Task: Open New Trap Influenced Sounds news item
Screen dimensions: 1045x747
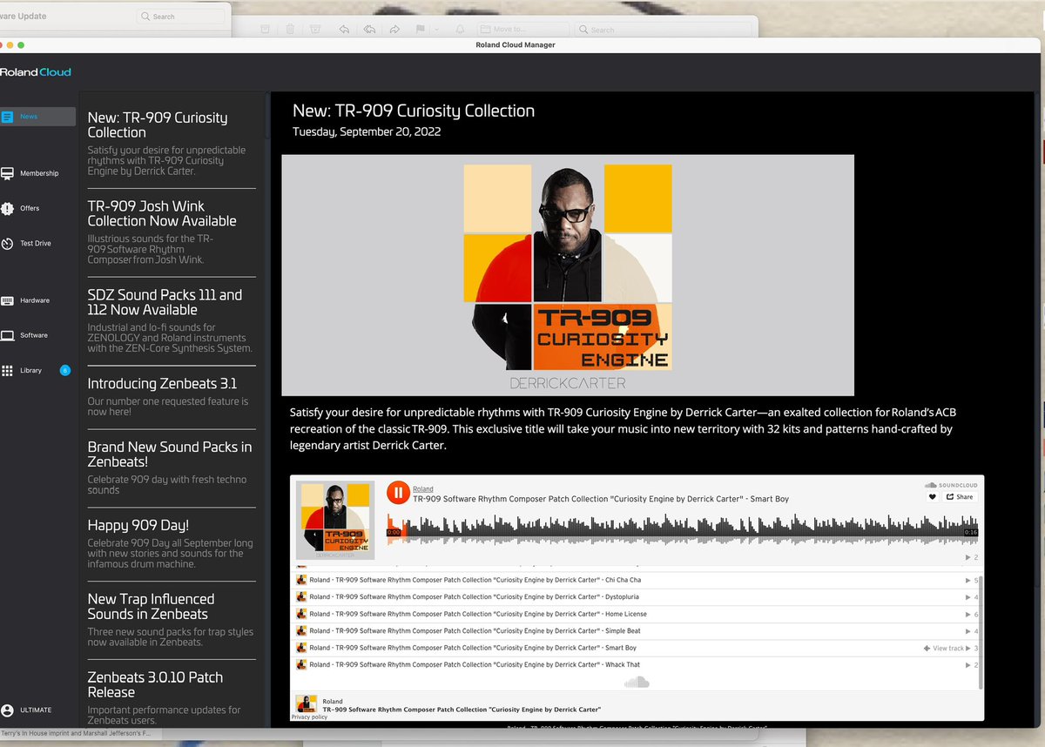Action: [172, 620]
